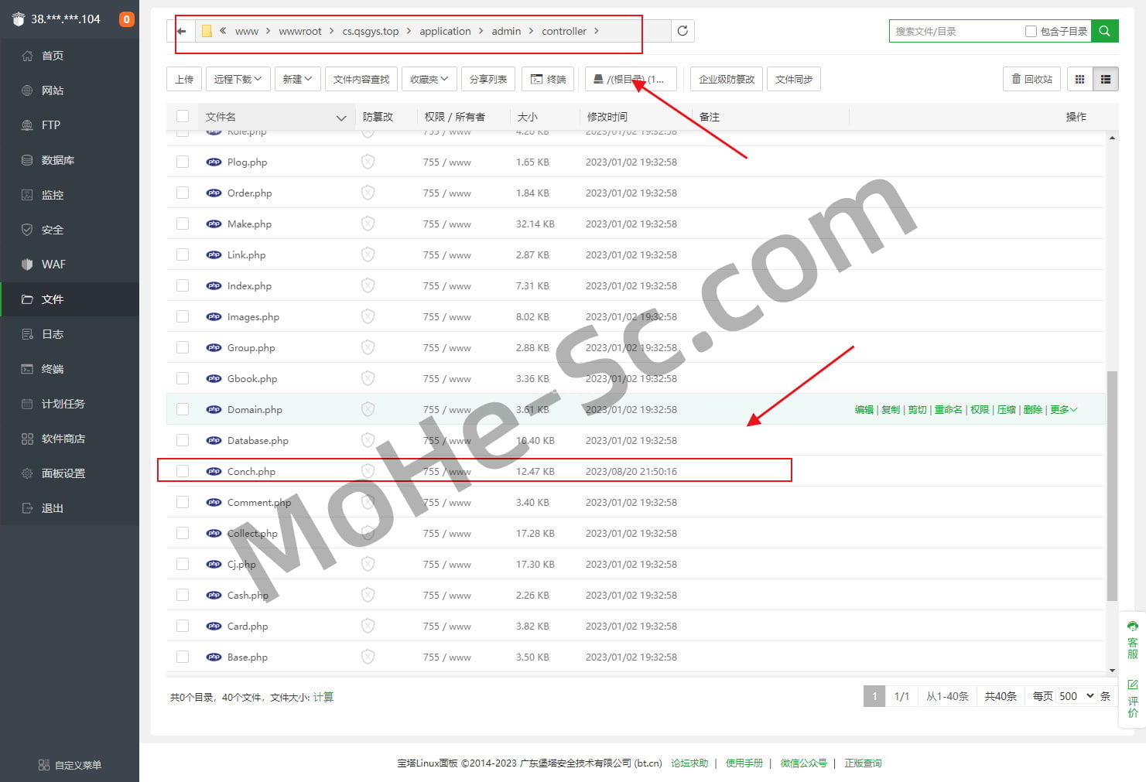Click the green search magnifier button
Screen dimensions: 1146x782
click(1104, 31)
